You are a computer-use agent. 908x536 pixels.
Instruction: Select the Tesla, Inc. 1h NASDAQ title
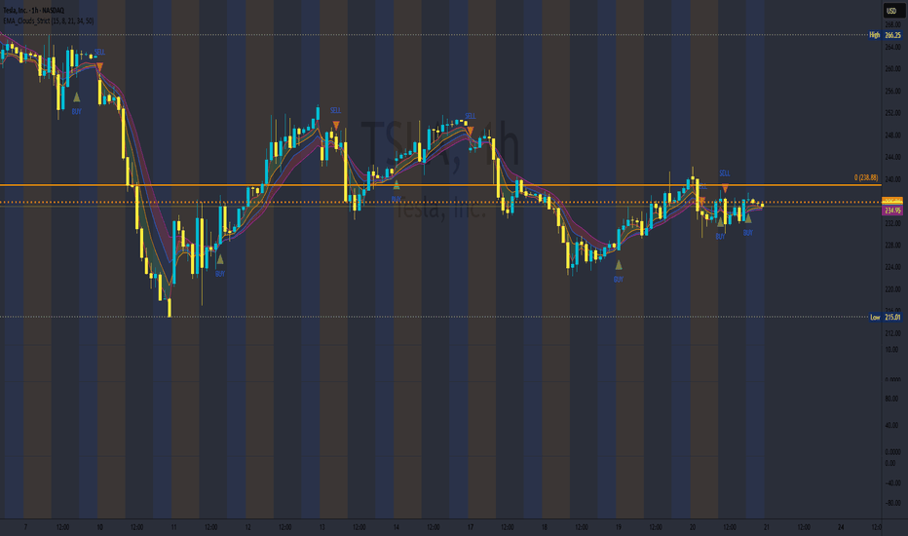[x=33, y=11]
